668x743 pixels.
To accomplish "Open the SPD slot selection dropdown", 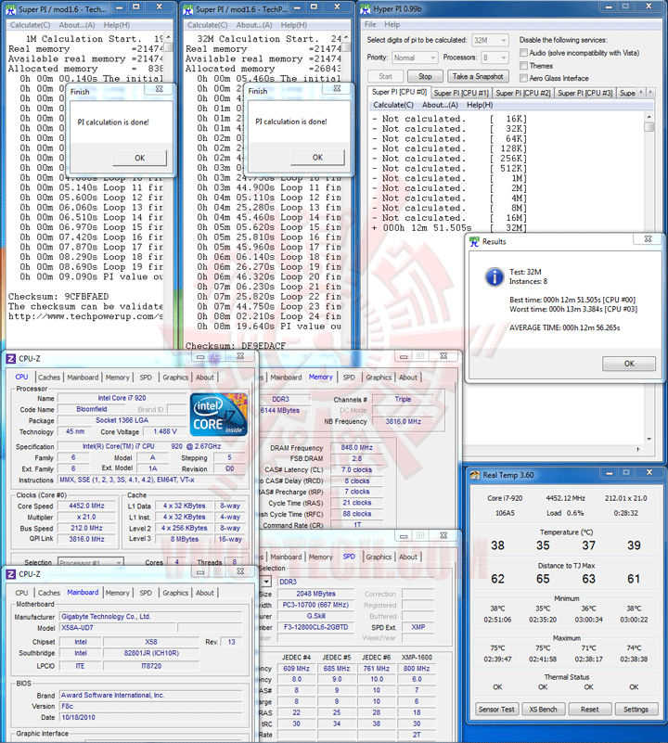I will 266,582.
